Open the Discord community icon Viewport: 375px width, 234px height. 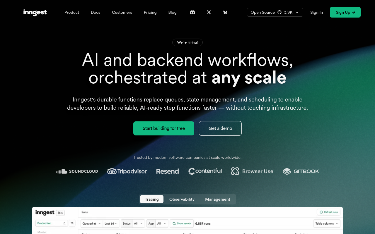[192, 12]
